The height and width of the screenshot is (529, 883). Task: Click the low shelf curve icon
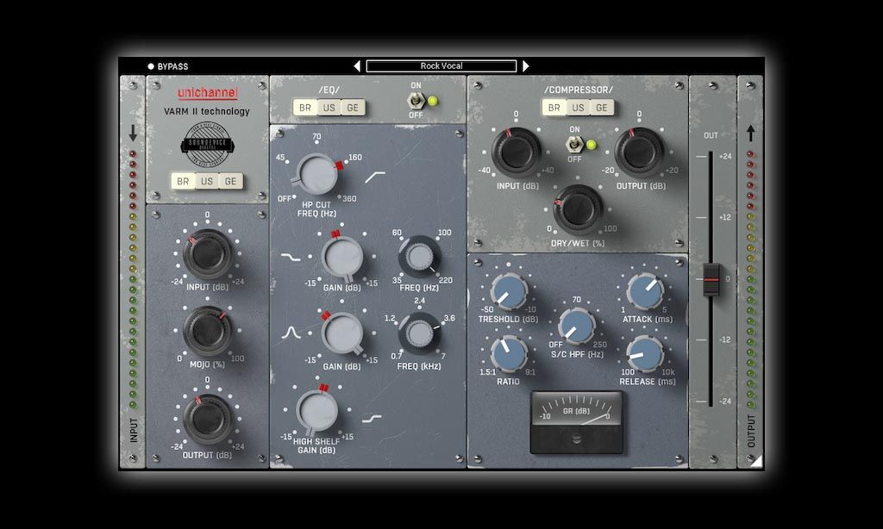click(291, 258)
